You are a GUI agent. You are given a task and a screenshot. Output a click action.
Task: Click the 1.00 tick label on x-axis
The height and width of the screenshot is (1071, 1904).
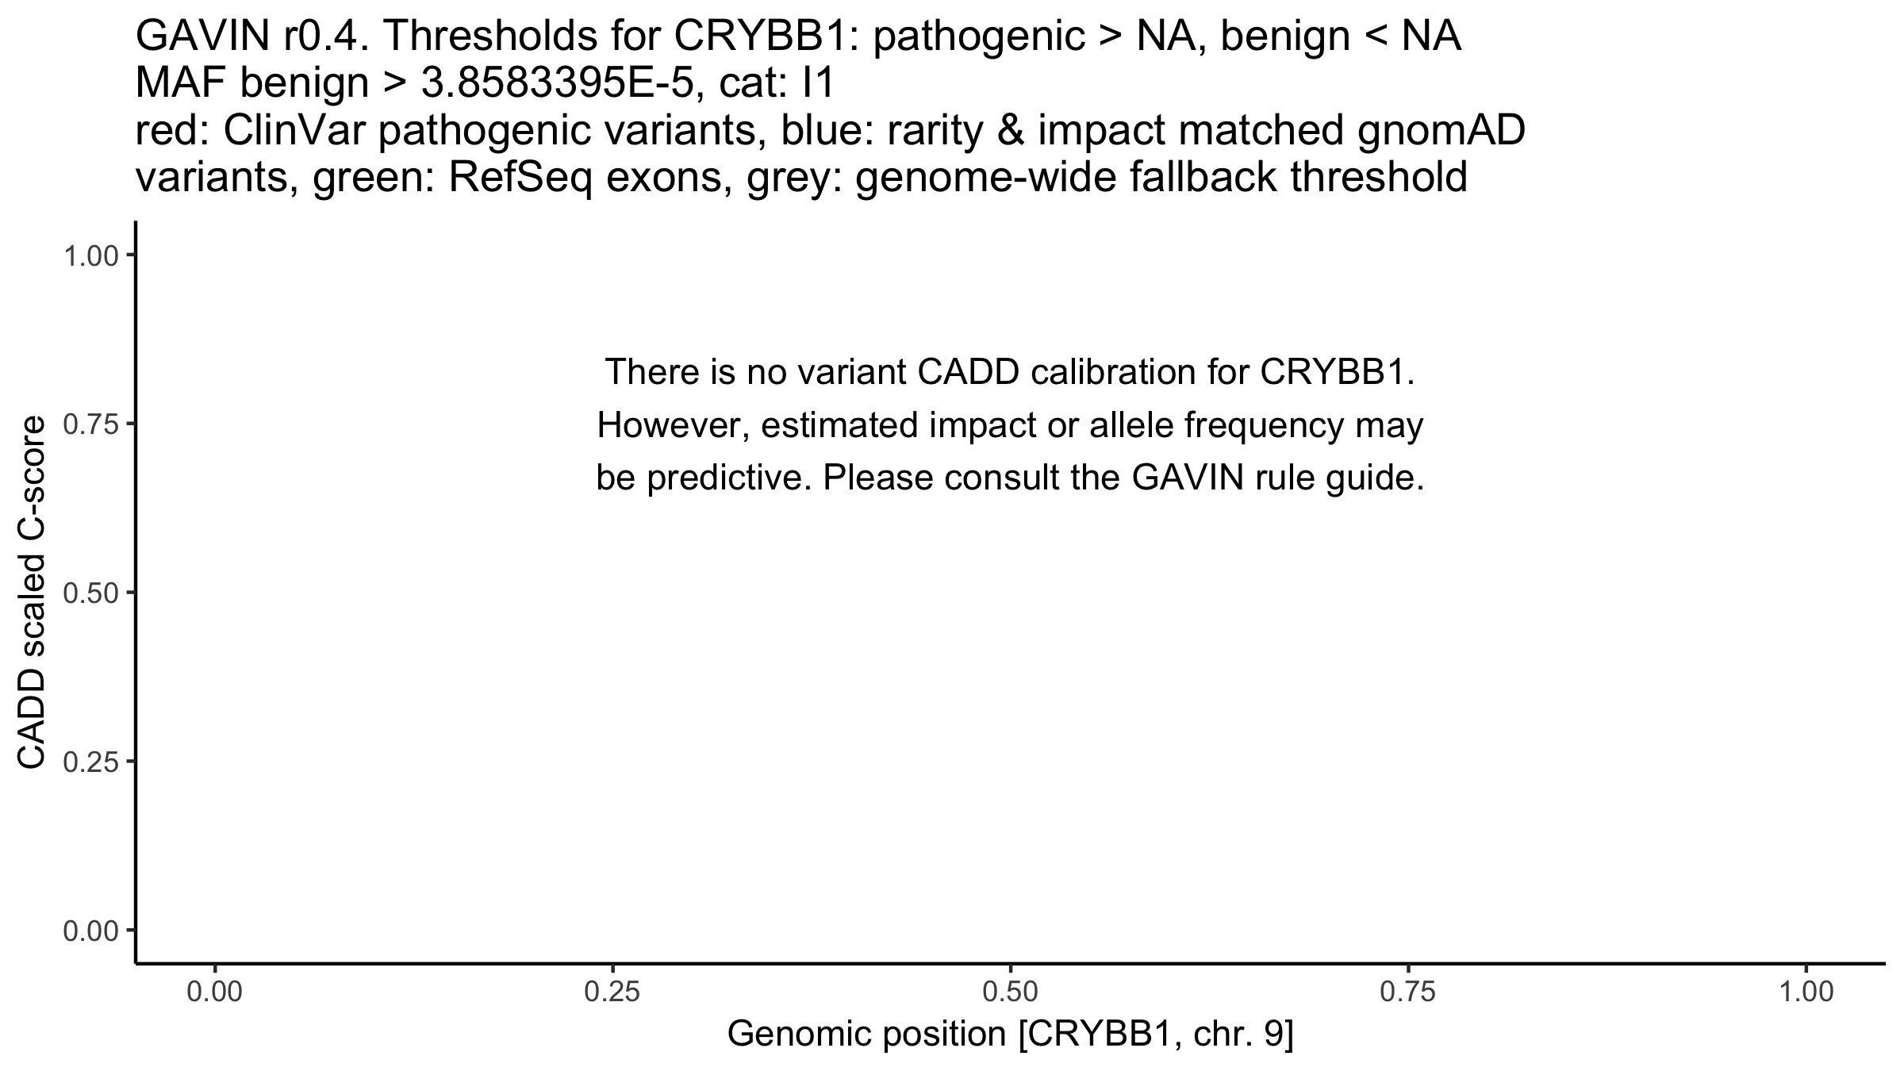coord(1806,992)
